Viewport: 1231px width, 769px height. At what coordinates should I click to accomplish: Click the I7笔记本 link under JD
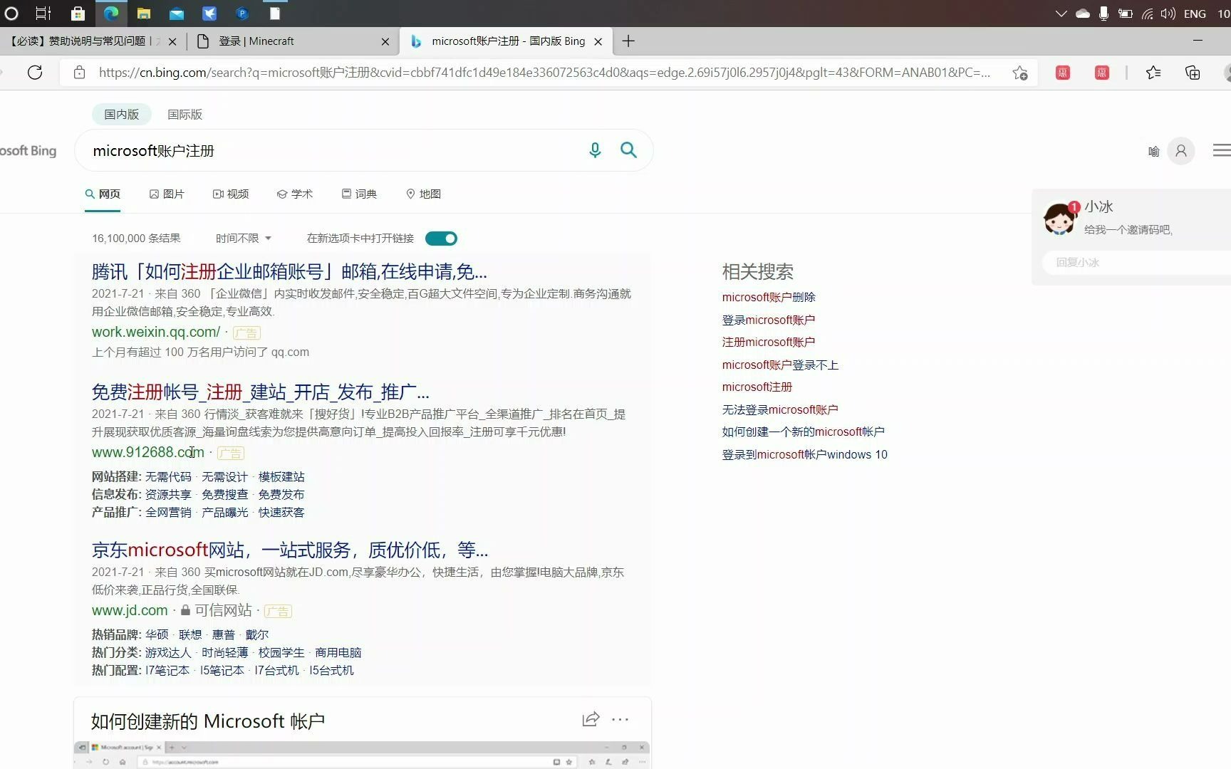[167, 670]
